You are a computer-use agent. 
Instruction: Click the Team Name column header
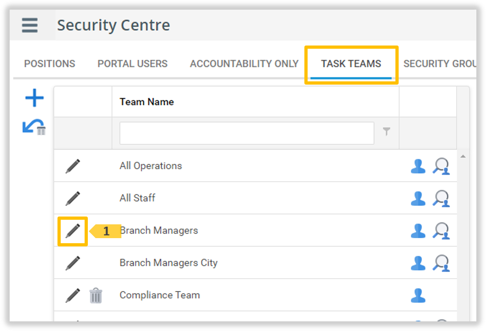(146, 102)
